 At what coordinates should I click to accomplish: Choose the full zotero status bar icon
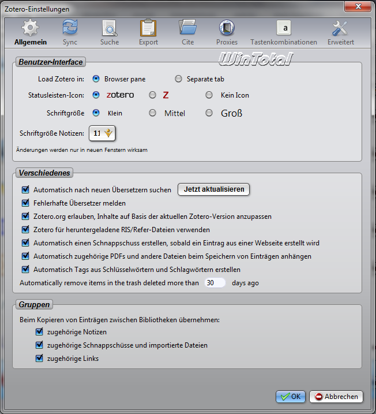[x=96, y=95]
